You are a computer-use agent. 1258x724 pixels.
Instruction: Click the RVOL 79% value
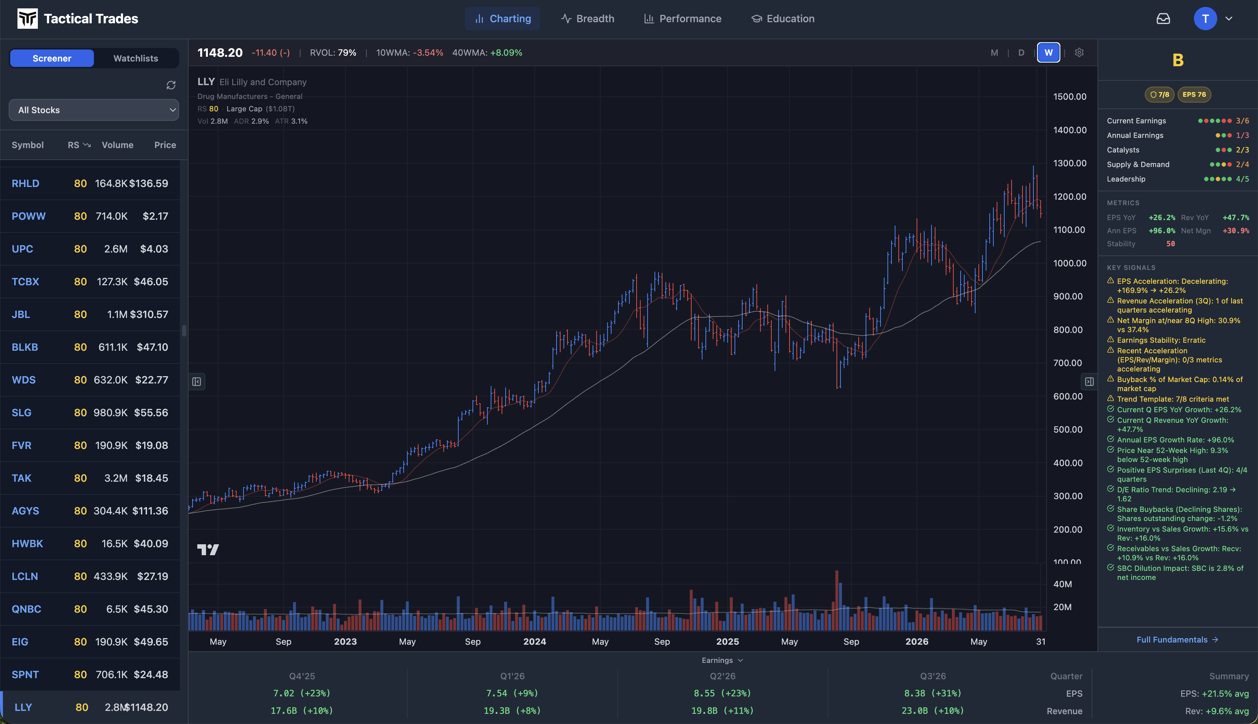point(347,53)
